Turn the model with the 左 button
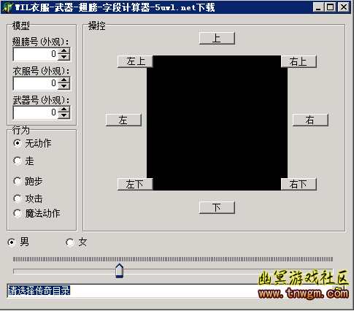Viewport: 354px width, 311px height. 123,120
